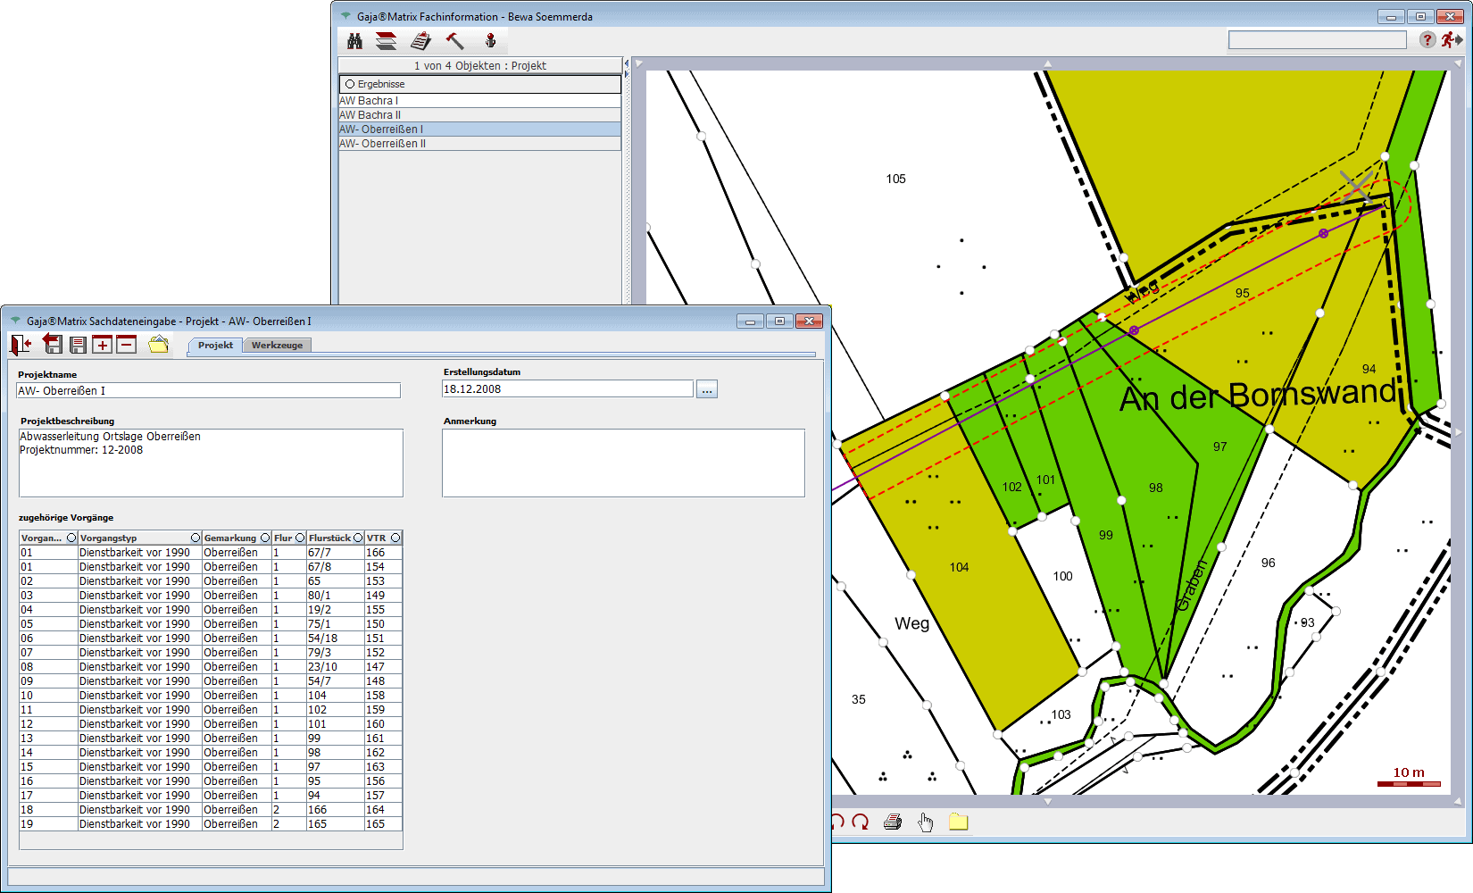Click the red door exit icon
1473x893 pixels.
pyautogui.click(x=21, y=345)
